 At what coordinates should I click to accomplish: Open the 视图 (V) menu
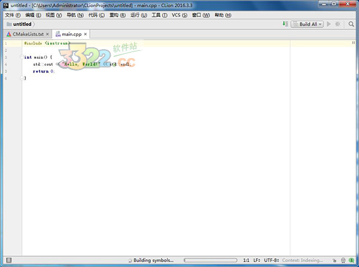(x=54, y=15)
